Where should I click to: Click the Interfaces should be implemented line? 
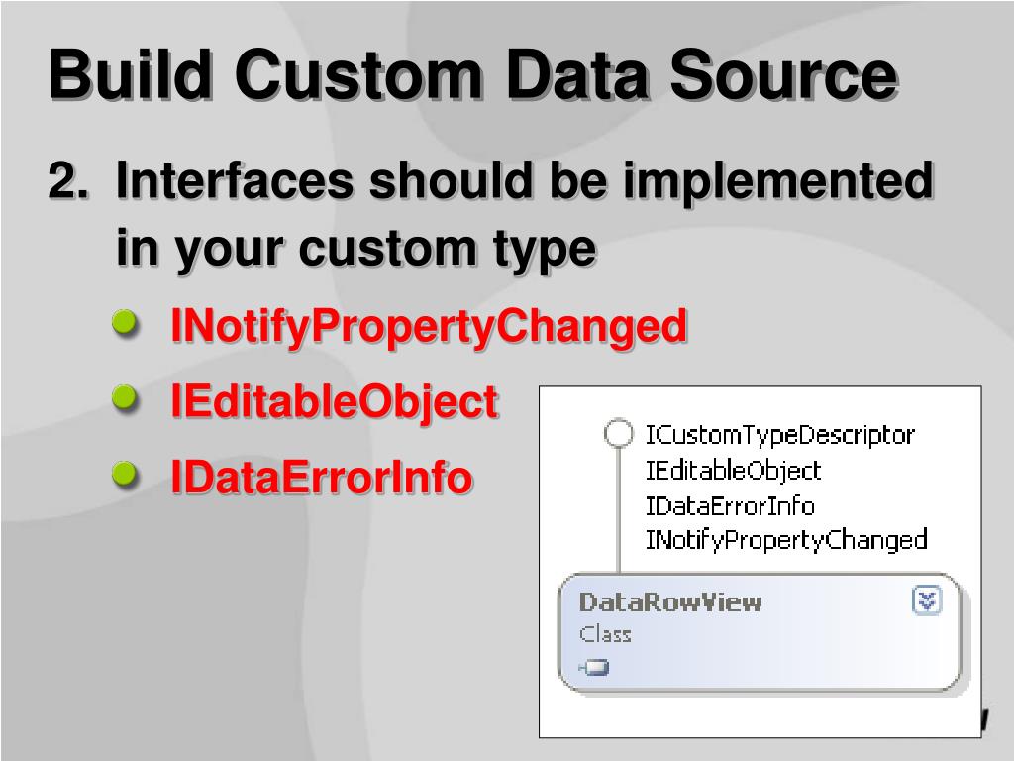pyautogui.click(x=524, y=182)
